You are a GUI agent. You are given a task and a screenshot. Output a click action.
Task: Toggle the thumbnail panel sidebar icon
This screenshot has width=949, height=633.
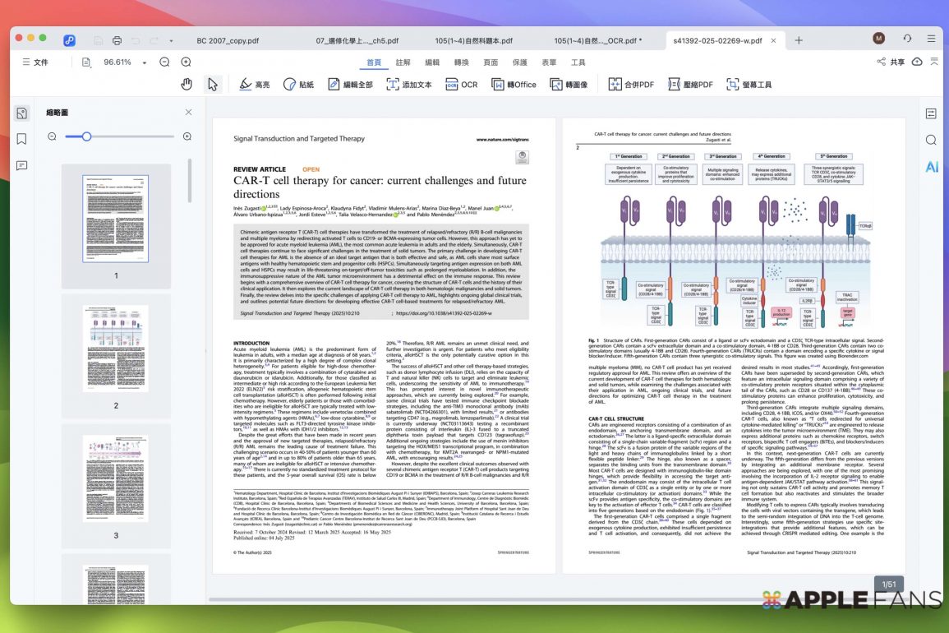click(22, 113)
